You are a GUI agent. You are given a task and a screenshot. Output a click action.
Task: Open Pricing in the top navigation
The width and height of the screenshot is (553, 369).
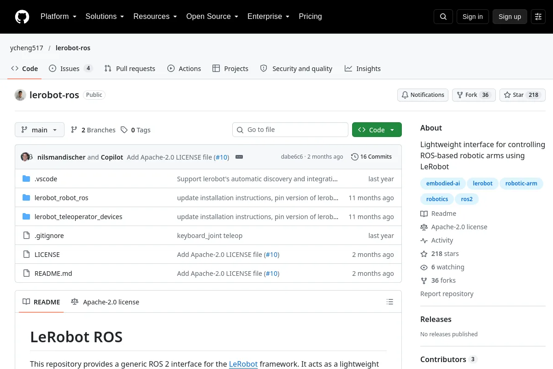(x=310, y=16)
